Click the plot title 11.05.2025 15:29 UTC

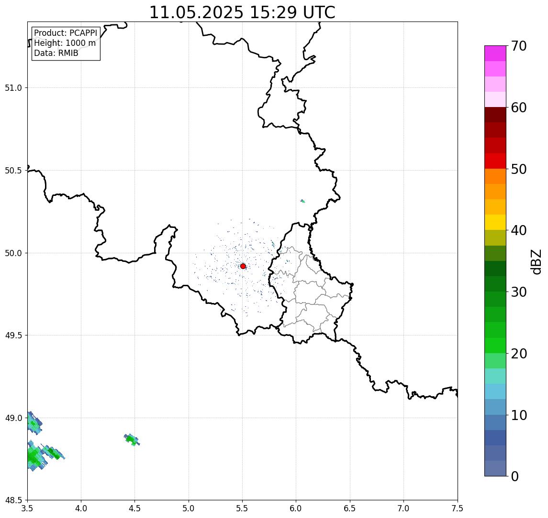point(242,12)
